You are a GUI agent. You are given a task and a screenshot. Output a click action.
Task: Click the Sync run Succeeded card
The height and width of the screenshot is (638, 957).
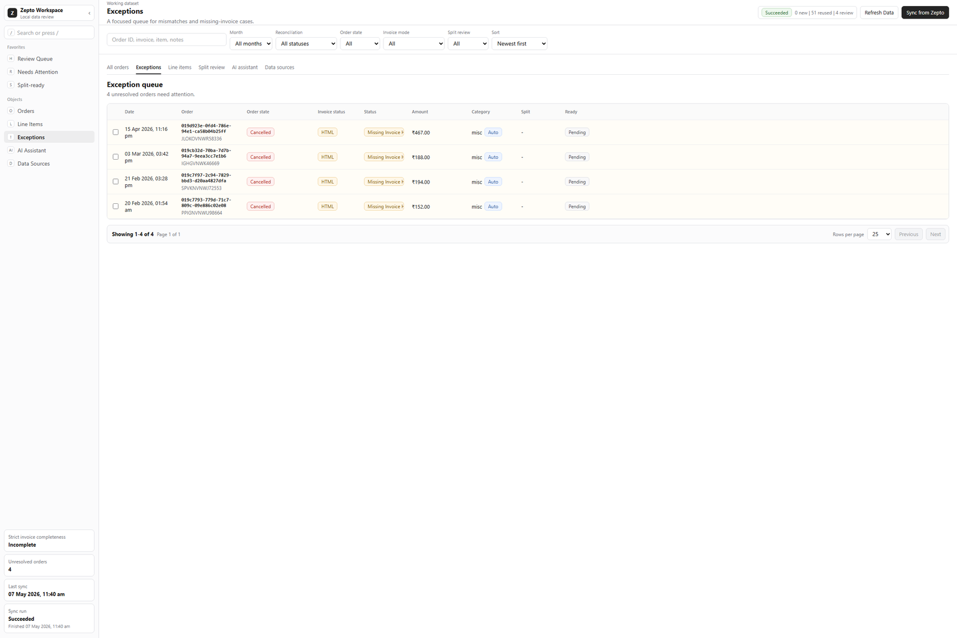[49, 618]
